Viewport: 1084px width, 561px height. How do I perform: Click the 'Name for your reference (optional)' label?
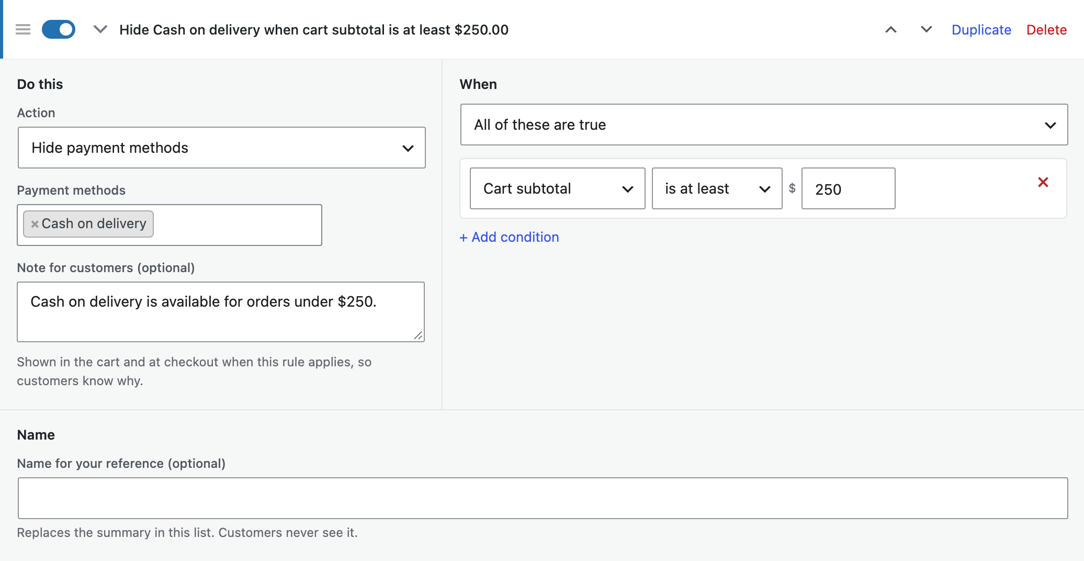pyautogui.click(x=121, y=464)
